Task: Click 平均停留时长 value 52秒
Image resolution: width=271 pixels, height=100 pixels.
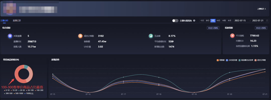Action: [171, 41]
